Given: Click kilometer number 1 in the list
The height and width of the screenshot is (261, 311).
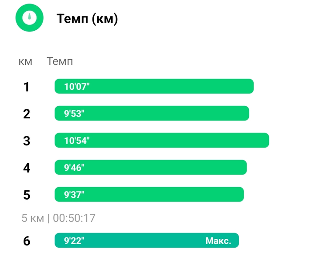Looking at the screenshot, I should (x=27, y=87).
